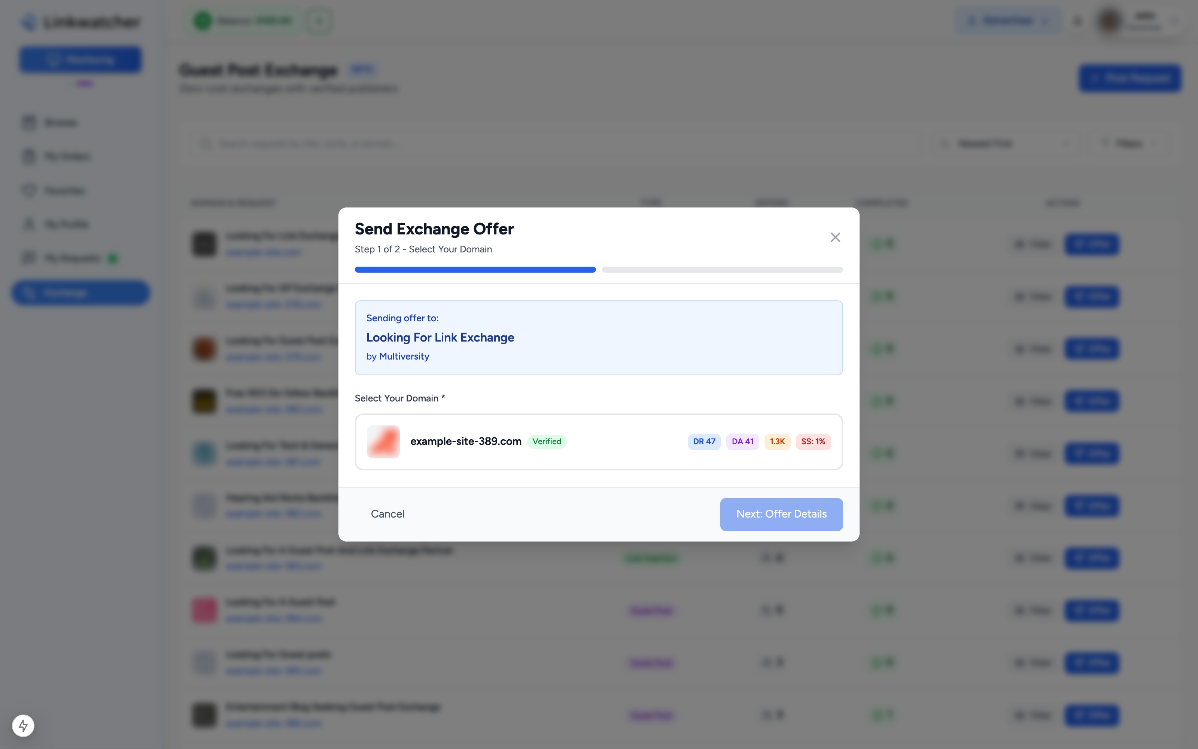
Task: Close the Send Exchange Offer dialog
Action: [x=835, y=237]
